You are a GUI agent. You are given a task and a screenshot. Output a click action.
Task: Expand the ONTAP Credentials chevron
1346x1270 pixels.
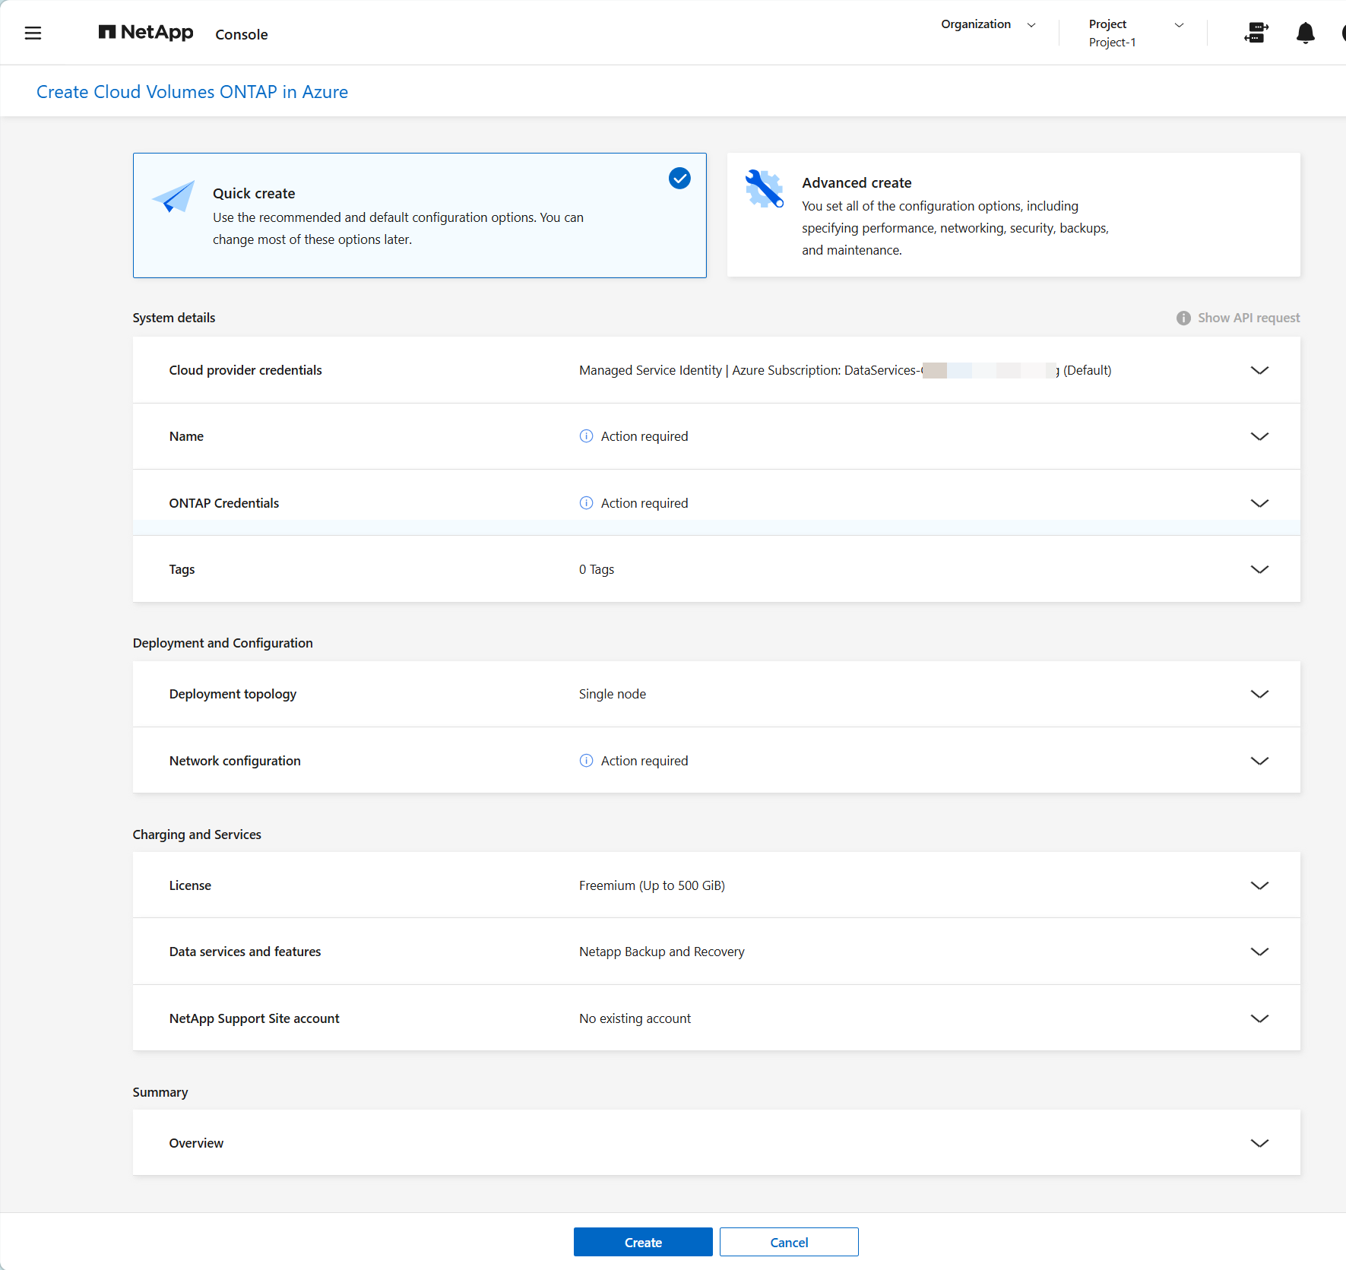tap(1259, 503)
